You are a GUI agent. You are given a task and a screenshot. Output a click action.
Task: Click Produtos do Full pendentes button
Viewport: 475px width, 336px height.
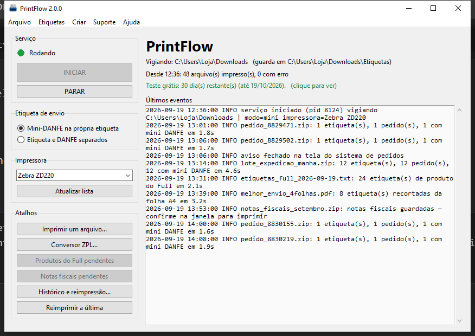point(74,261)
